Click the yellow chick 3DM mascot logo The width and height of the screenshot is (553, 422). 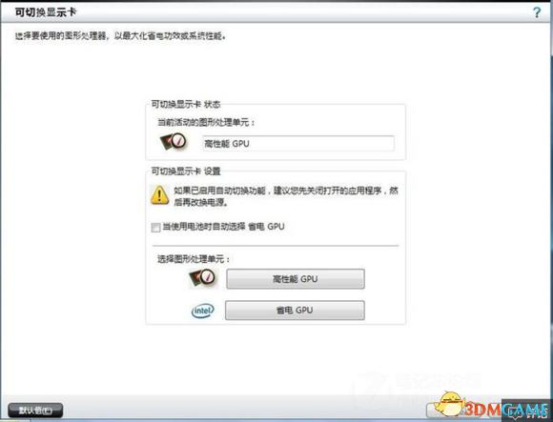pyautogui.click(x=449, y=403)
